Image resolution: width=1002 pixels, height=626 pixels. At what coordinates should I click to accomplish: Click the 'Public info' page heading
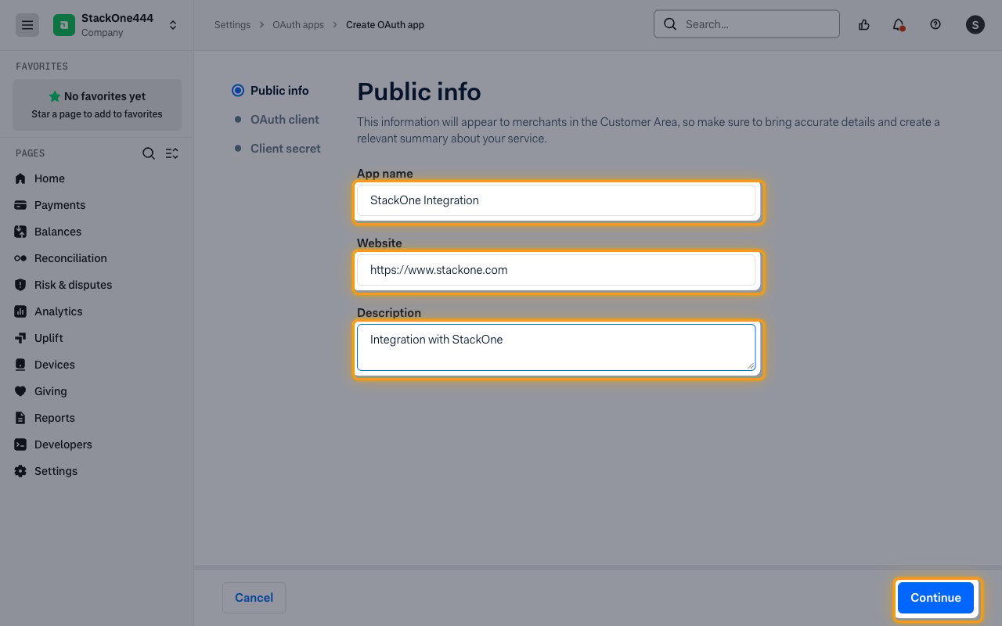419,92
